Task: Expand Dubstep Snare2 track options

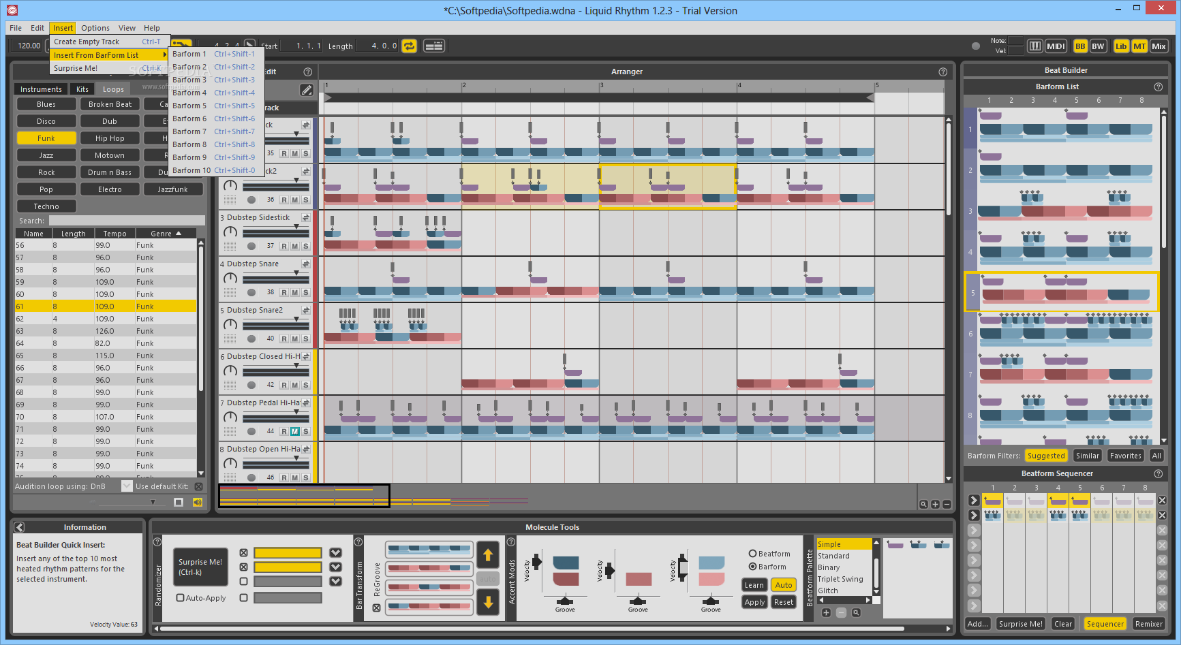Action: (x=306, y=311)
